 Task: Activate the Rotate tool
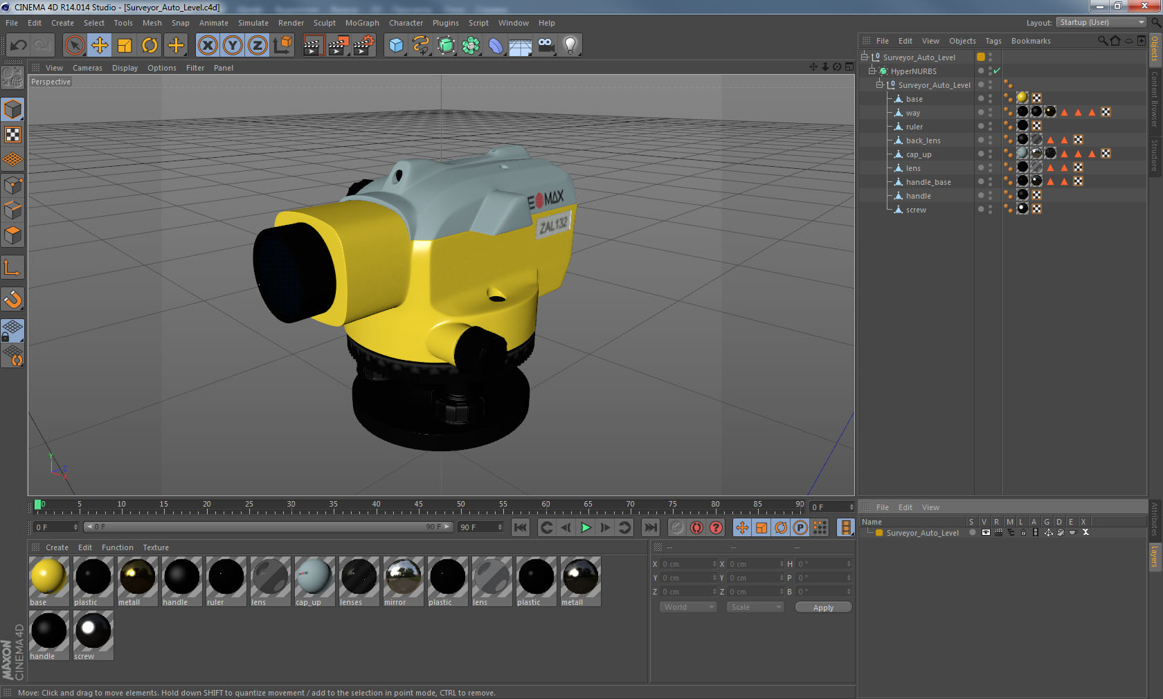[150, 46]
